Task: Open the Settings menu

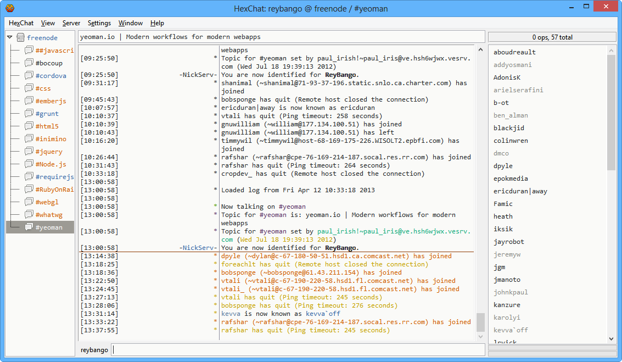Action: point(99,23)
